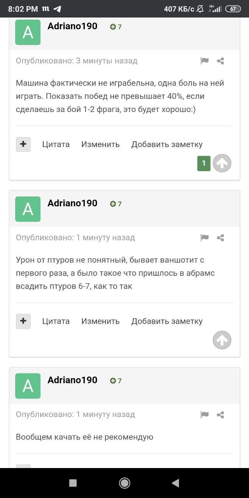Click 'Изменить' under the first post
The height and width of the screenshot is (498, 249).
tap(100, 144)
